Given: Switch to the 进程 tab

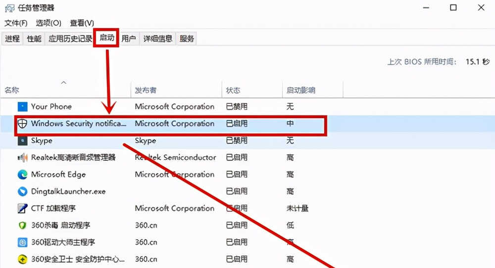Looking at the screenshot, I should click(x=12, y=39).
